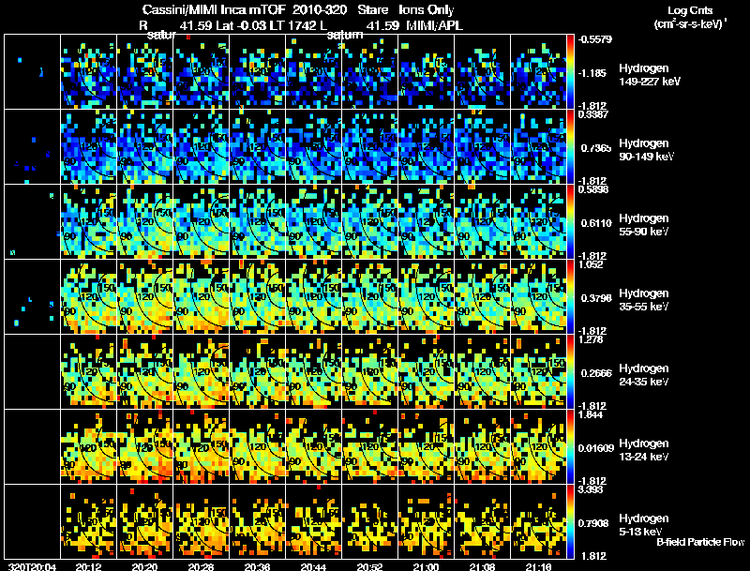This screenshot has width=750, height=571.
Task: Click the 'Log Cnts' colorbar heading
Action: click(689, 10)
